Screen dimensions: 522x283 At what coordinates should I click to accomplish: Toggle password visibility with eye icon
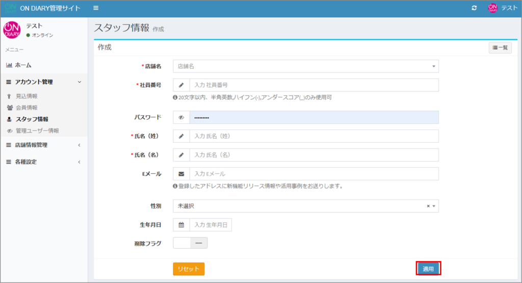click(x=181, y=117)
